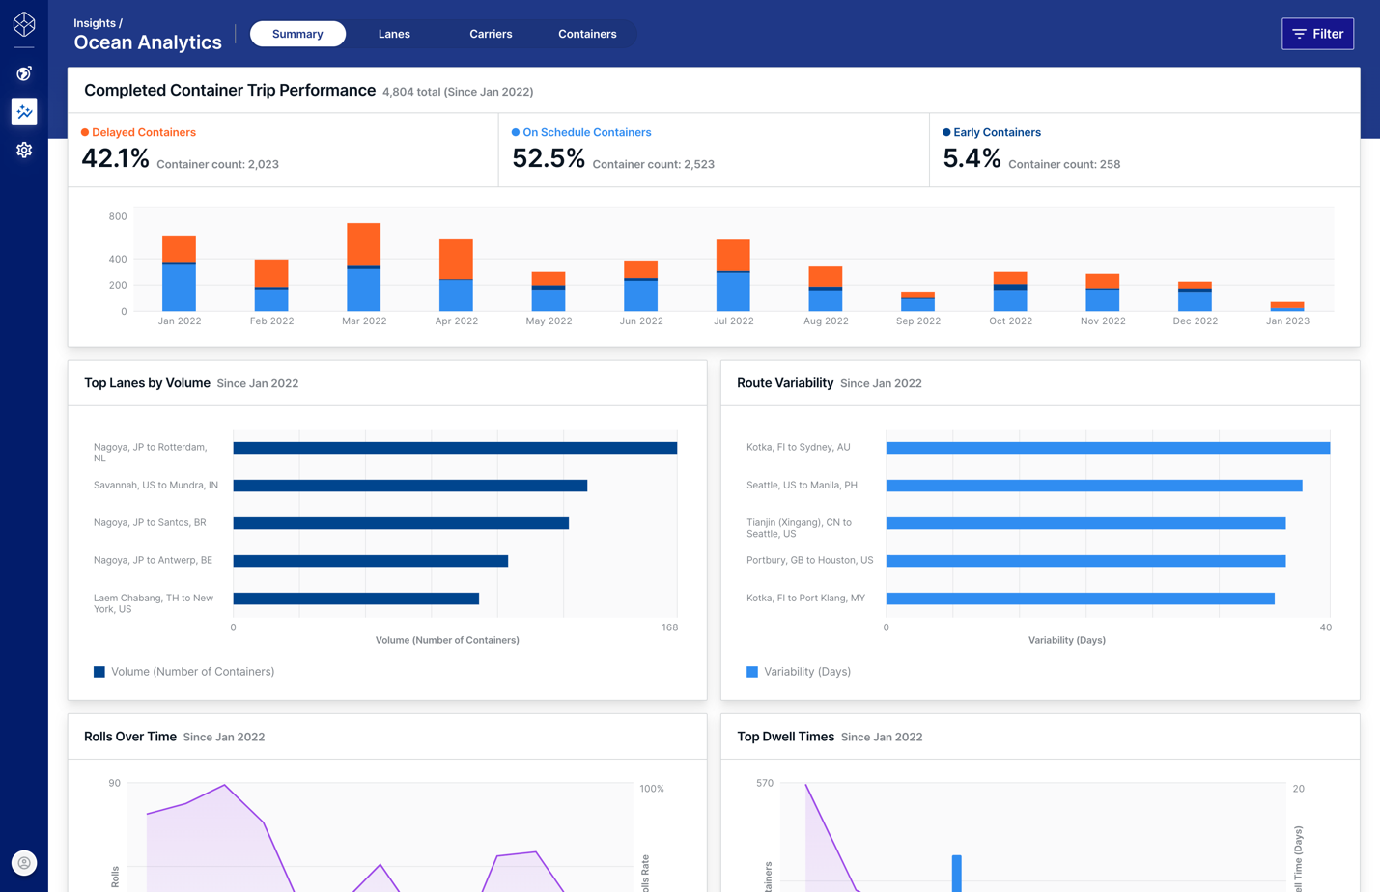This screenshot has height=892, width=1380.
Task: Open the globe tracking icon in sidebar
Action: point(24,73)
